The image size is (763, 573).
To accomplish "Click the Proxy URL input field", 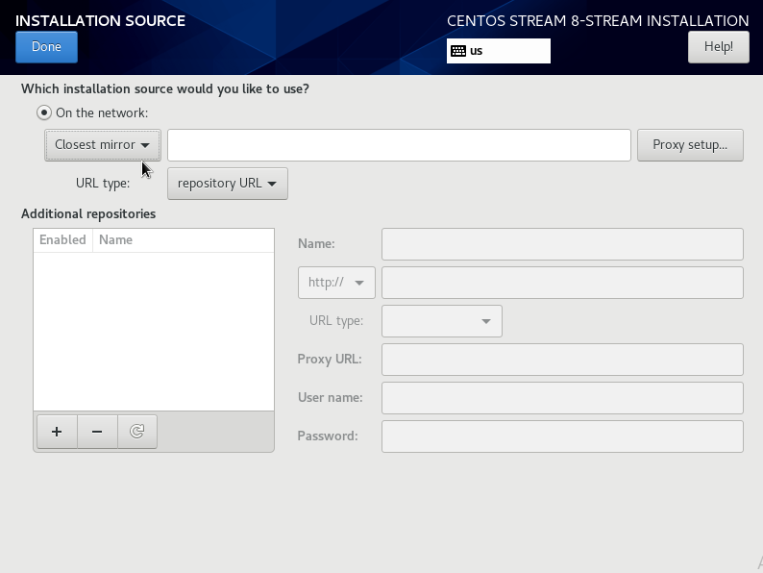I will pyautogui.click(x=562, y=360).
